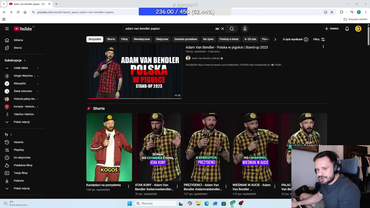Select the Poniżej 4 minut chip

(x=229, y=39)
